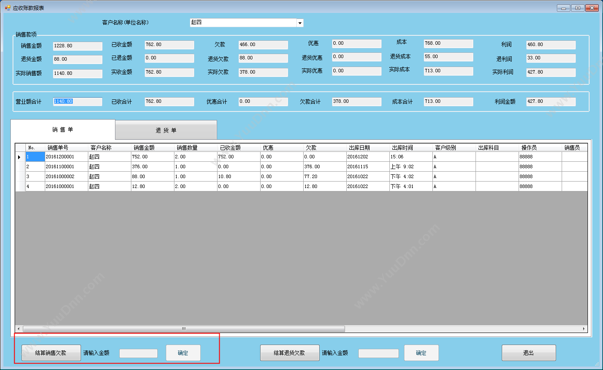This screenshot has height=370, width=603.
Task: Select the row header arrow of row 1
Action: click(x=20, y=157)
